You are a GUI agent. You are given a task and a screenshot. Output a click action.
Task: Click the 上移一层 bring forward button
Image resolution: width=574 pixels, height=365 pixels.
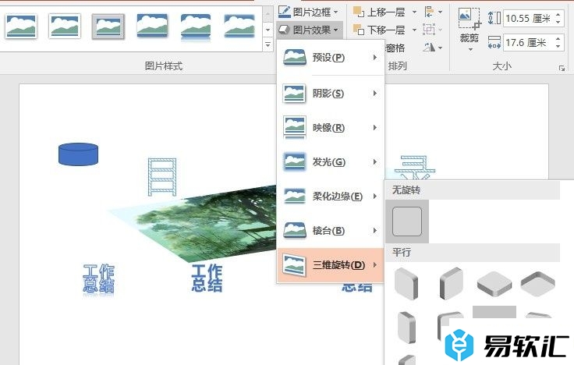point(379,12)
